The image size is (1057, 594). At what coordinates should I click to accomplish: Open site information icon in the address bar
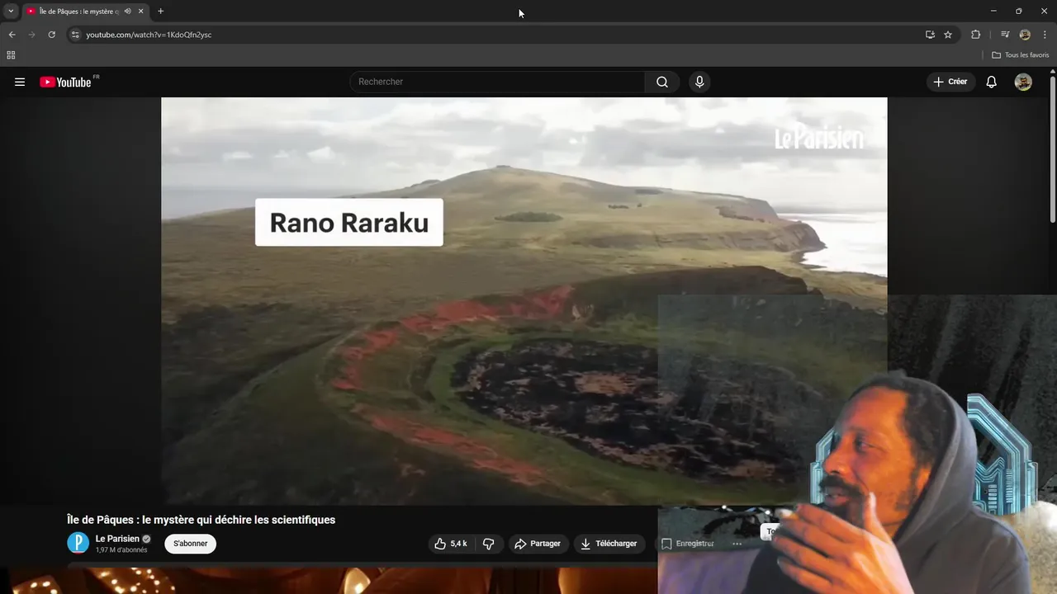click(75, 35)
